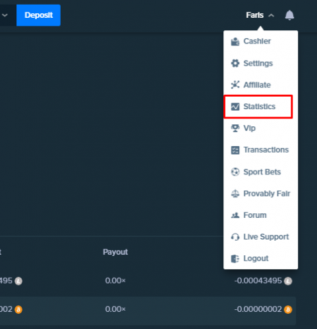317x329 pixels.
Task: Open Provably Fair menu entry
Action: [x=260, y=193]
